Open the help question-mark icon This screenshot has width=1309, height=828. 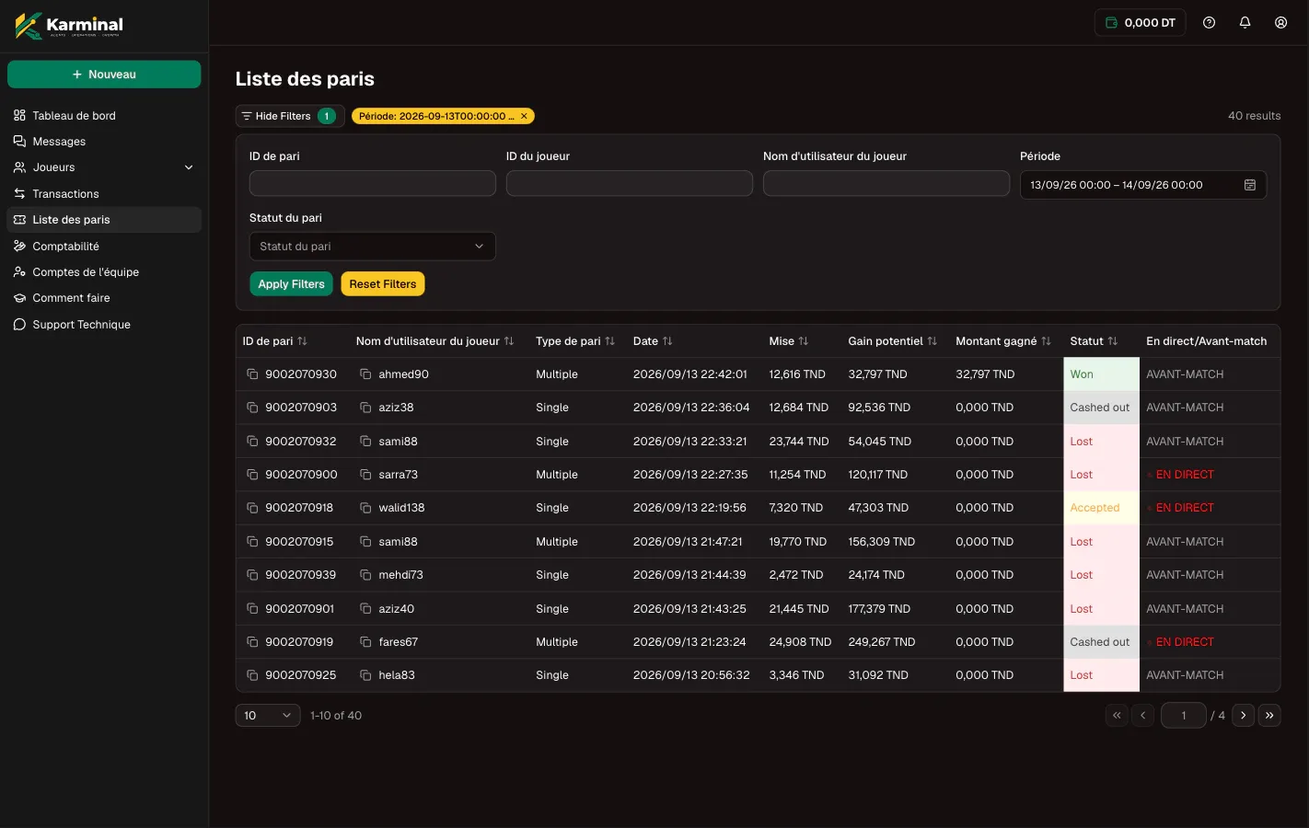[x=1209, y=23]
